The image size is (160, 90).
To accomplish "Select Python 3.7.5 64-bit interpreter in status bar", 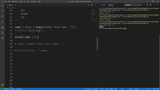I will 9,89.
